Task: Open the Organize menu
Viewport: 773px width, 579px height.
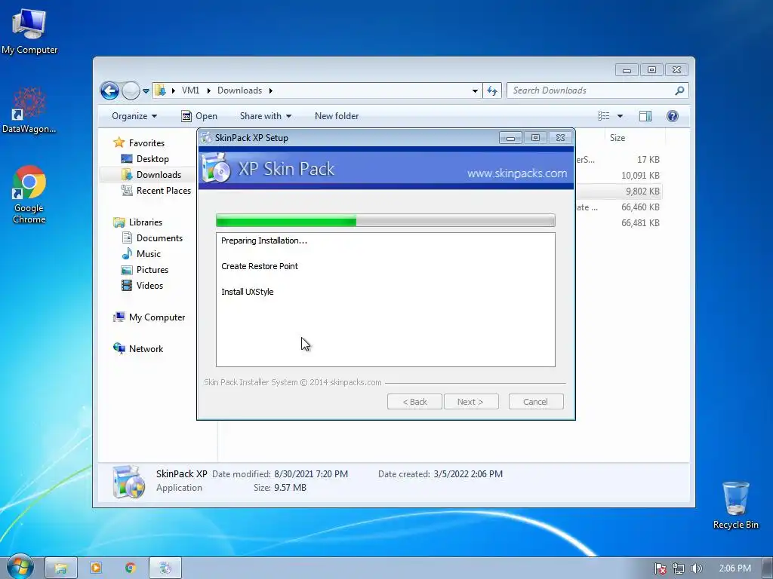Action: click(134, 116)
